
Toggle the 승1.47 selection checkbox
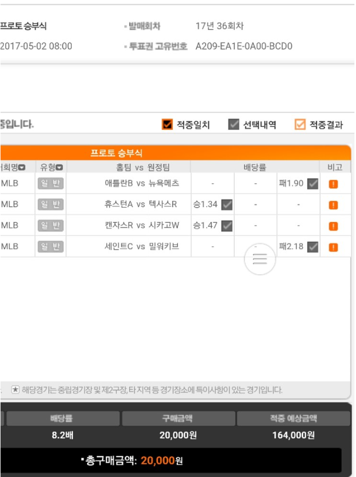[227, 226]
